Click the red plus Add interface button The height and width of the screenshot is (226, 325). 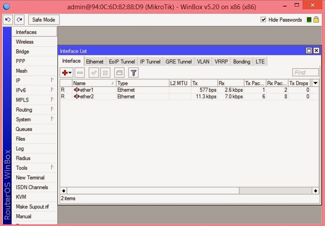(66, 73)
